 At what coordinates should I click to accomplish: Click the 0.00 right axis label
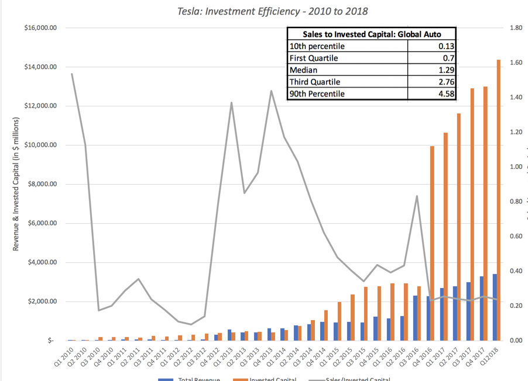tap(516, 340)
